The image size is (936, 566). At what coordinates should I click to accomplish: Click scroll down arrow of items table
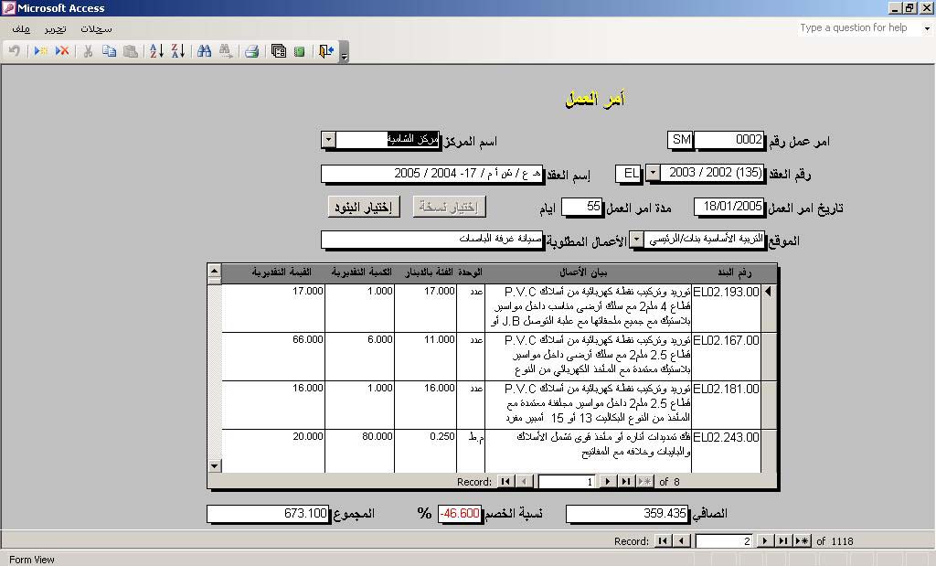point(215,465)
